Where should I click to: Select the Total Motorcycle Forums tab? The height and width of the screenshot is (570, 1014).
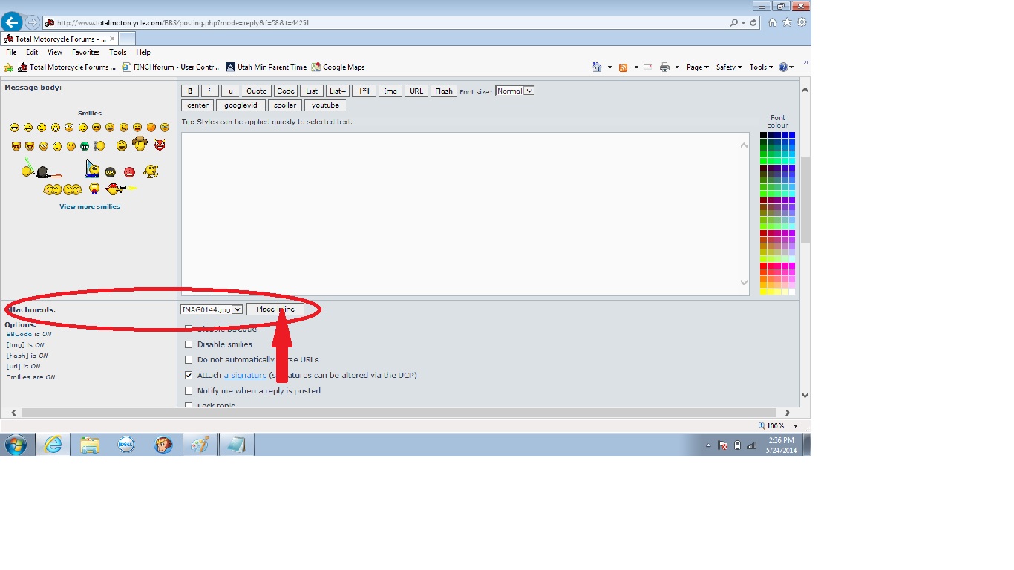pos(58,39)
